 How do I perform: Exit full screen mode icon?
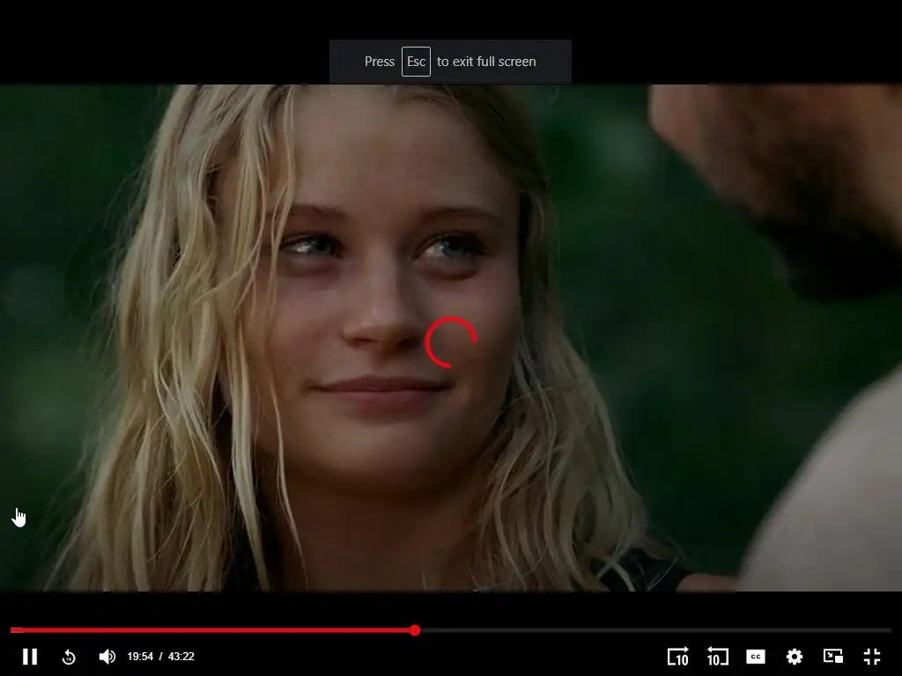click(872, 657)
